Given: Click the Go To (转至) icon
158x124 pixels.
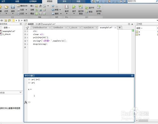Looking at the screenshot, I should (53, 10).
